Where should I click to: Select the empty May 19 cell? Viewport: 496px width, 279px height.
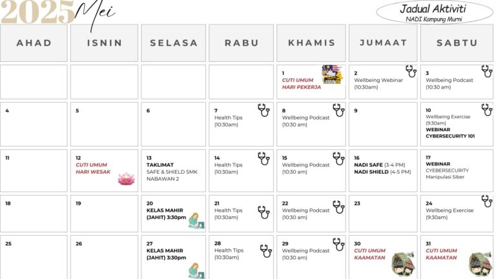pyautogui.click(x=104, y=213)
